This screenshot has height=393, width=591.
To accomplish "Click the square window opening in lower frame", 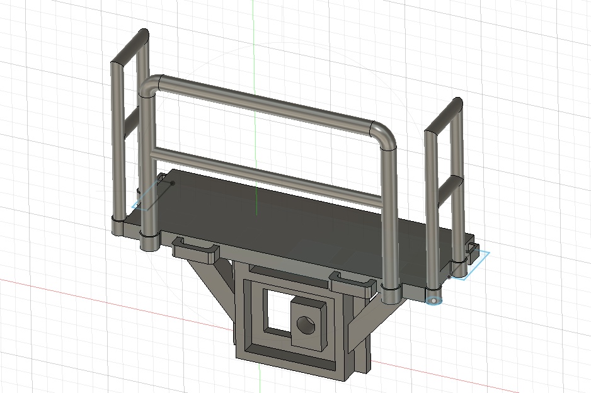I will coord(278,311).
